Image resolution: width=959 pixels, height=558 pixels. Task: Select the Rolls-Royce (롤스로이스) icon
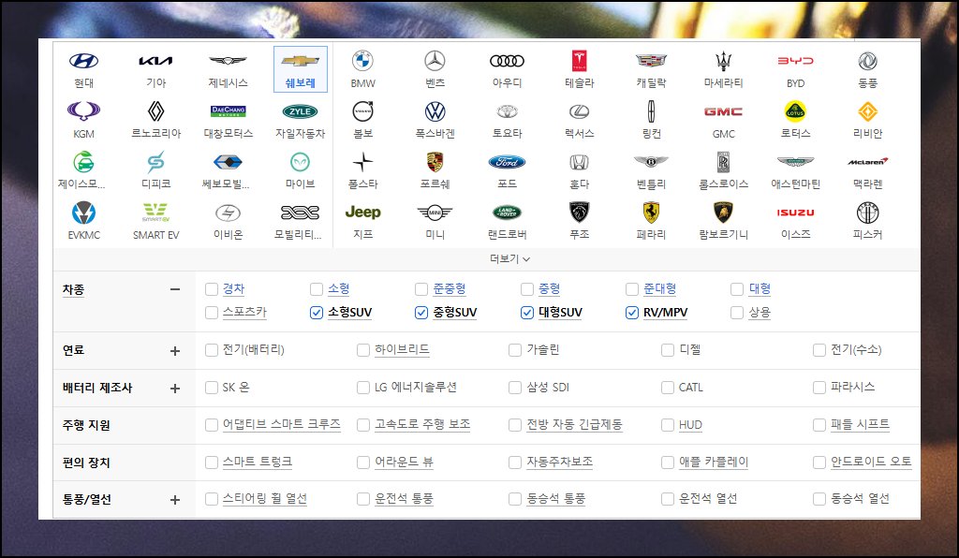pos(724,163)
